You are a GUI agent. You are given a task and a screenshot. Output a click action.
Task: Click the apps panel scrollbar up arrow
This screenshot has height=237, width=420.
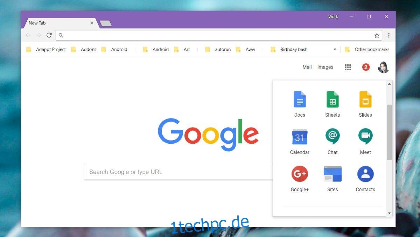click(x=389, y=84)
